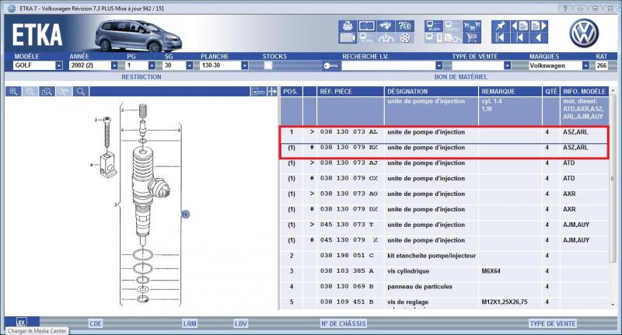This screenshot has height=335, width=622.
Task: Click the INFO. MODÈLE column header
Action: (x=585, y=92)
